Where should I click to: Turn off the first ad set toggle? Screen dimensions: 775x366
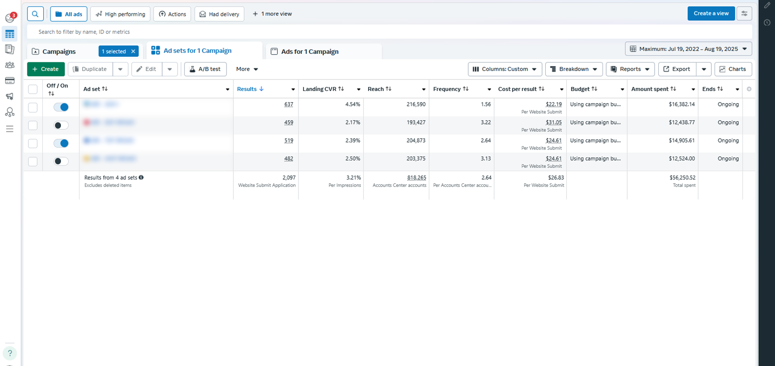(x=61, y=107)
